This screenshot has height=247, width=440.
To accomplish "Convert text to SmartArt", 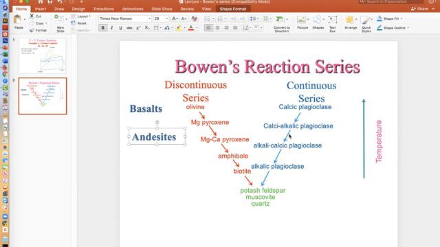I will click(x=281, y=24).
